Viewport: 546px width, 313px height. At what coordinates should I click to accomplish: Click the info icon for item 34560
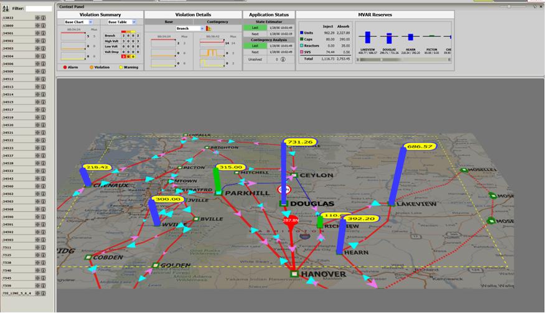click(44, 186)
